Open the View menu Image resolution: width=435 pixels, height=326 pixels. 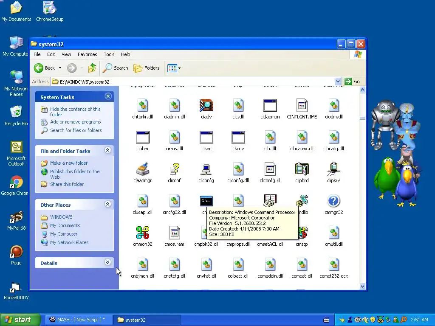(66, 54)
